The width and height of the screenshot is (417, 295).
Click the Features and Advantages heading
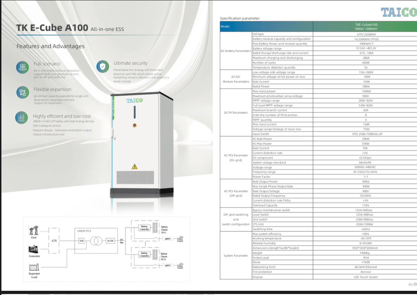coord(50,46)
